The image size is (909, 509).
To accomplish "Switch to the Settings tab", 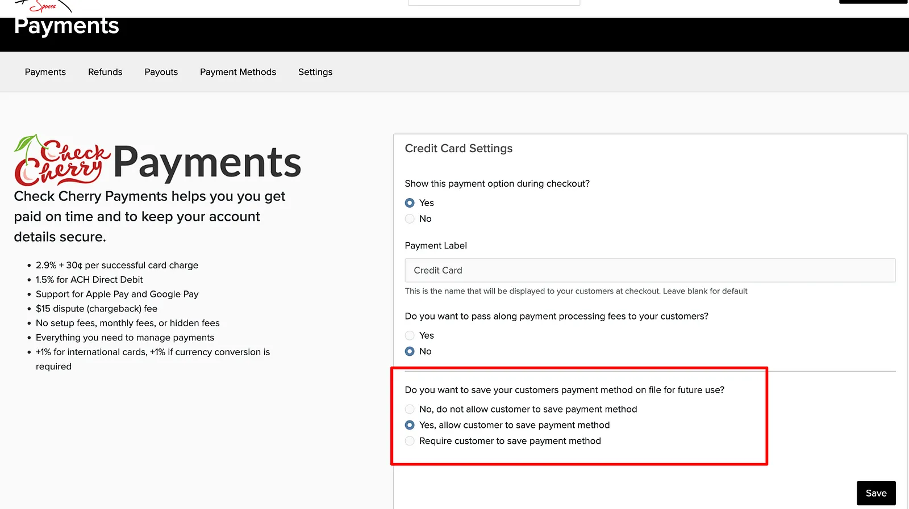I will click(315, 72).
